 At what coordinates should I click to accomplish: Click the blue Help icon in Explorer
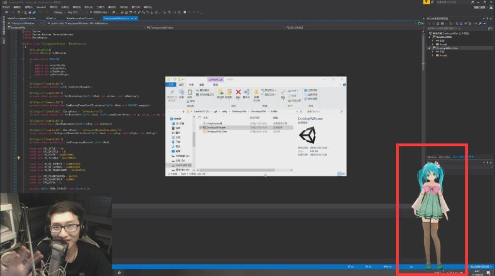click(344, 85)
